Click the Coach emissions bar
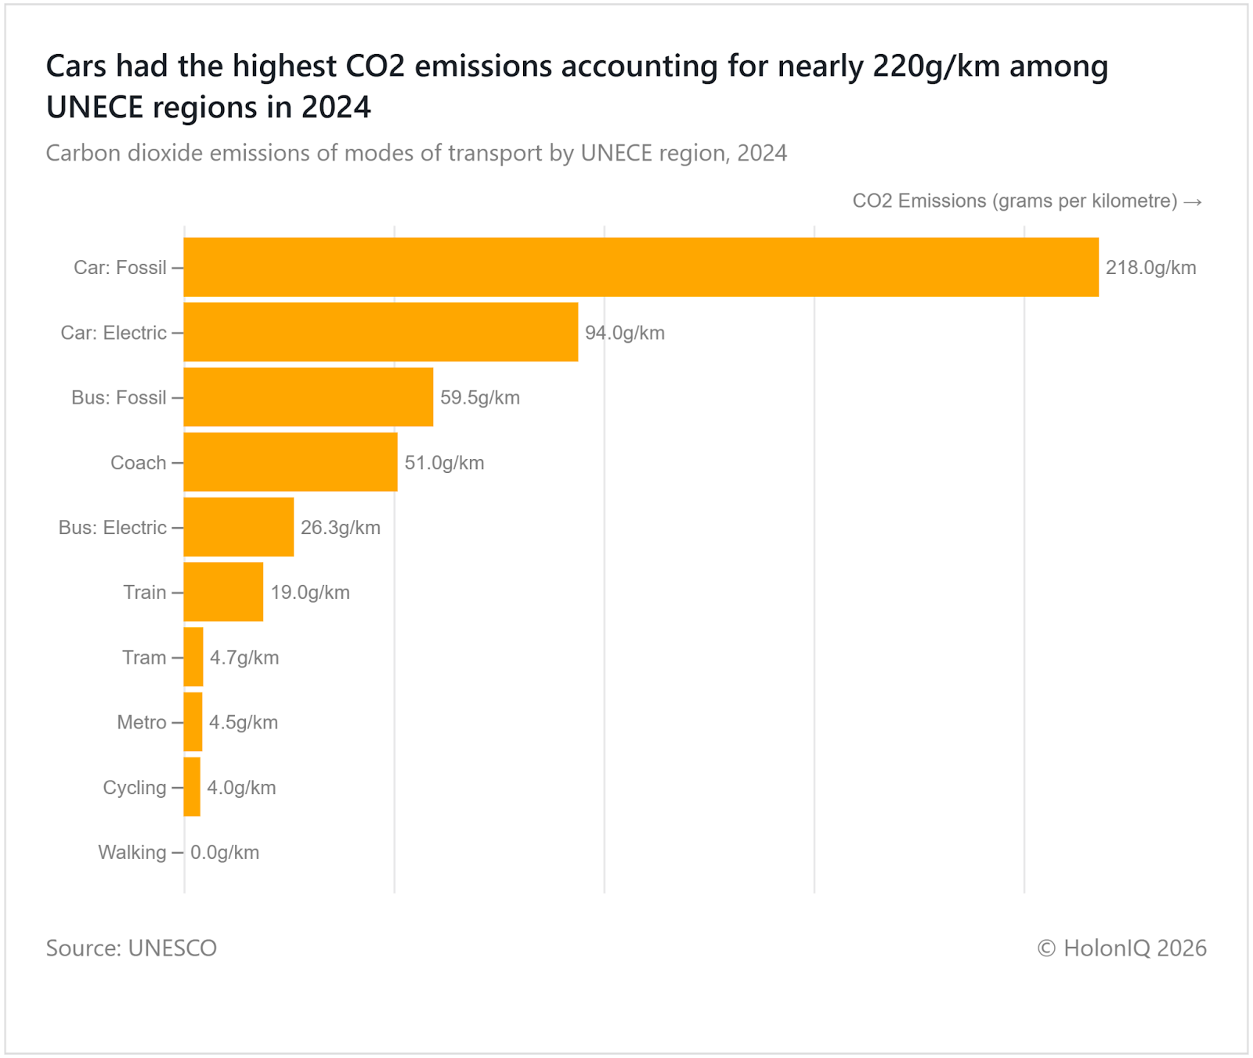Screen dimensions: 1253x1058 [290, 462]
